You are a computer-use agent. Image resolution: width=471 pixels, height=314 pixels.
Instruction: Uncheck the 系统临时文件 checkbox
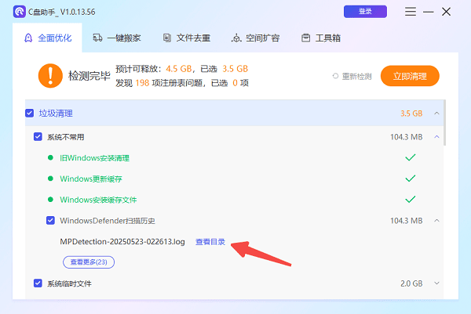38,283
